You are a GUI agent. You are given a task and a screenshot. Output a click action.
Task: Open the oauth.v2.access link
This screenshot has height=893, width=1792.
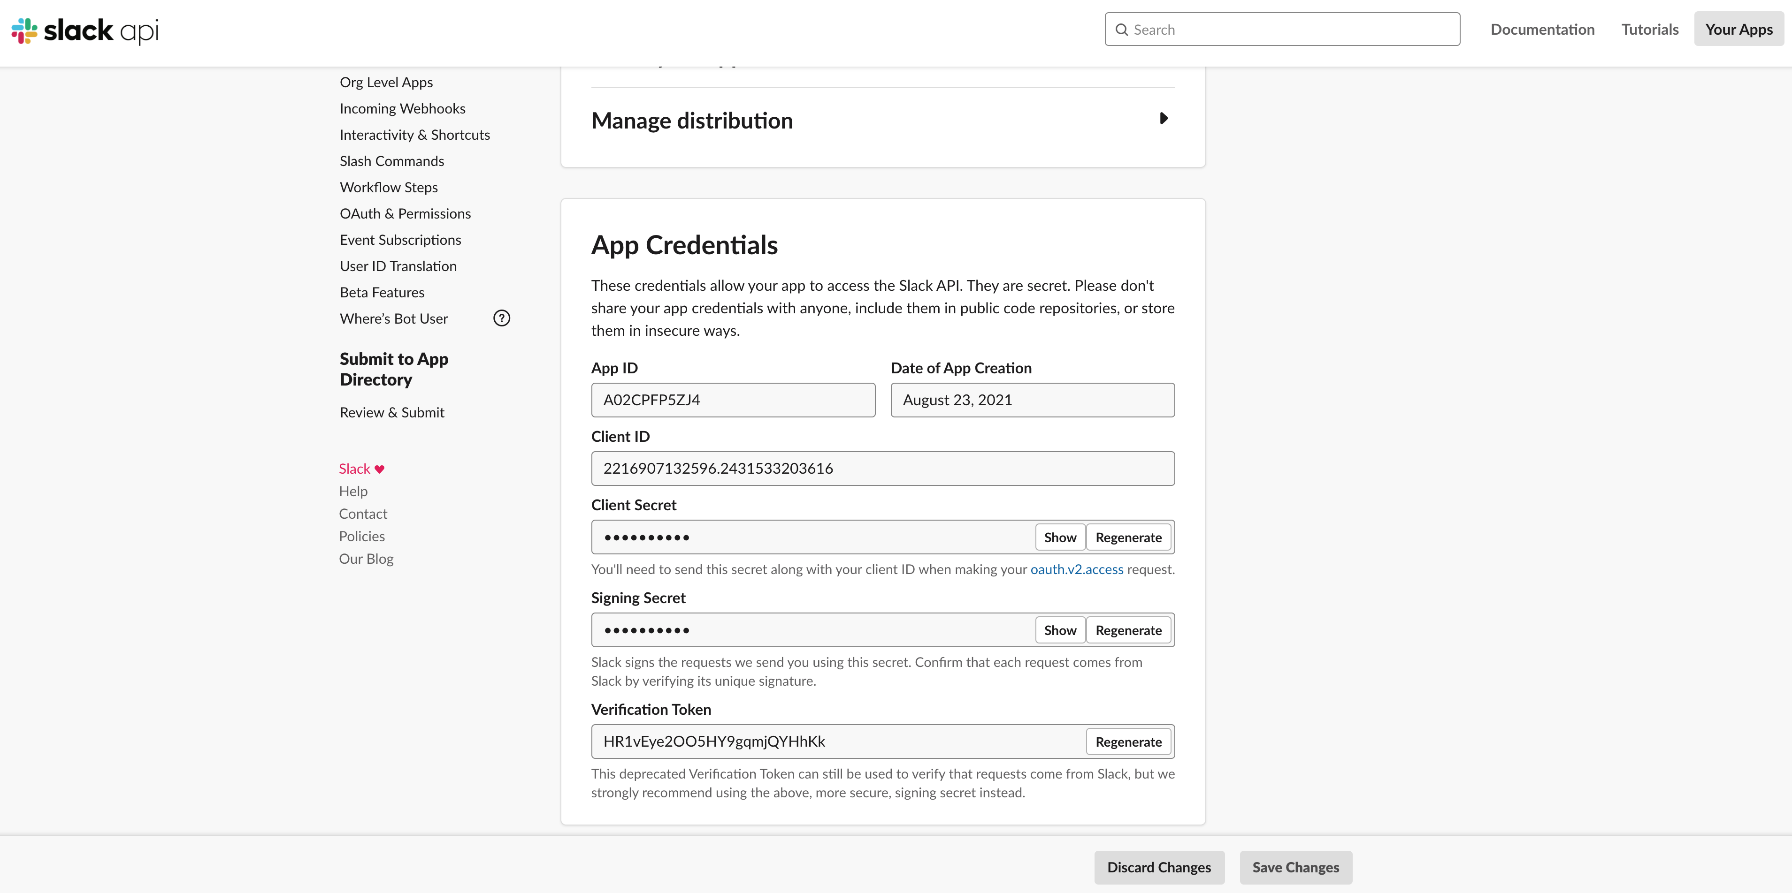coord(1076,569)
